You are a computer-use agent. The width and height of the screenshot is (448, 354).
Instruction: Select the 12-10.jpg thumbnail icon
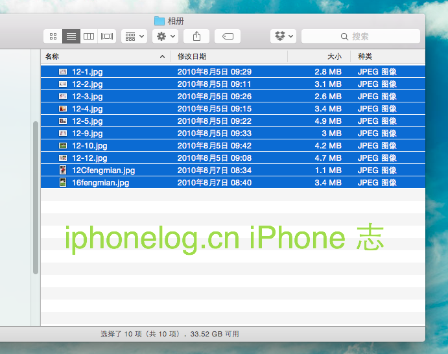click(63, 146)
